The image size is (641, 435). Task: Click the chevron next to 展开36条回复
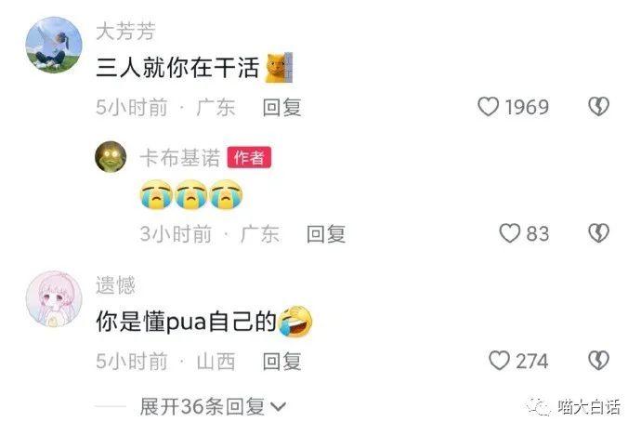tap(278, 407)
